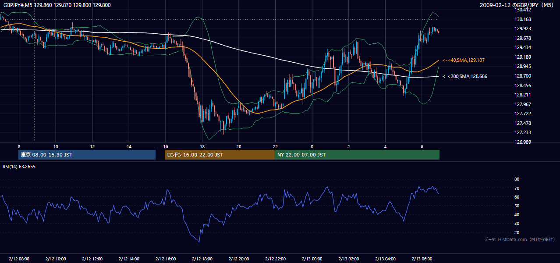Click the 40 SMA 129.107 label
The image size is (560, 263).
click(464, 60)
